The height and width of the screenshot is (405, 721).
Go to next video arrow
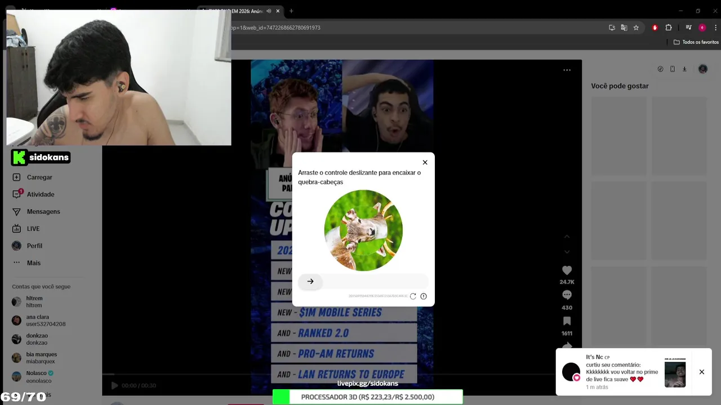pos(567,251)
